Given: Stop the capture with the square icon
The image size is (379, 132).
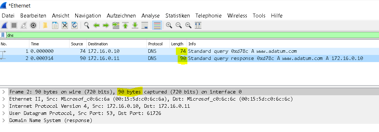Looking at the screenshot, I should 14,25.
